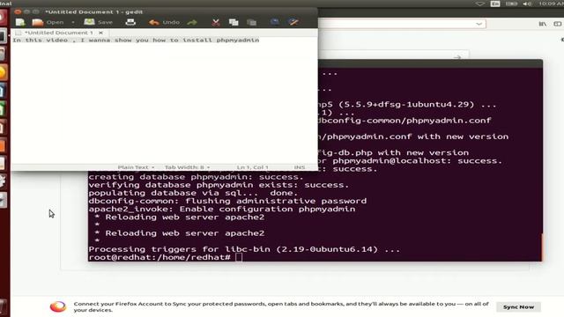This screenshot has width=564, height=317.
Task: Open the Plain Text language dropdown
Action: [136, 167]
